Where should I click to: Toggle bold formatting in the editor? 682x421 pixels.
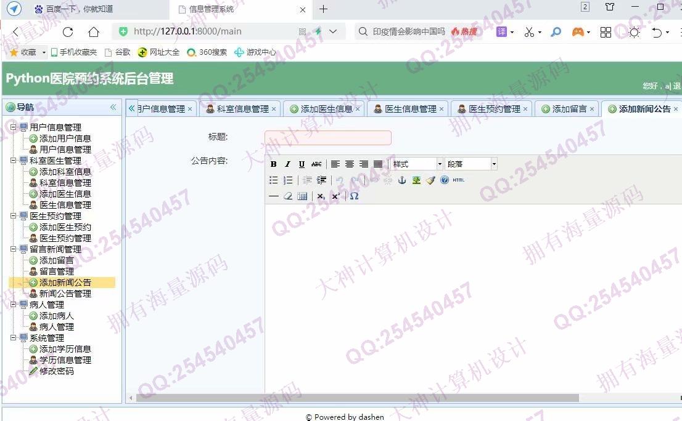click(273, 164)
